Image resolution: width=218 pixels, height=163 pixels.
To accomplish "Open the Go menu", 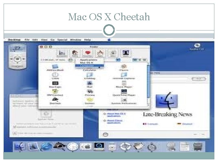I will (x=52, y=40).
